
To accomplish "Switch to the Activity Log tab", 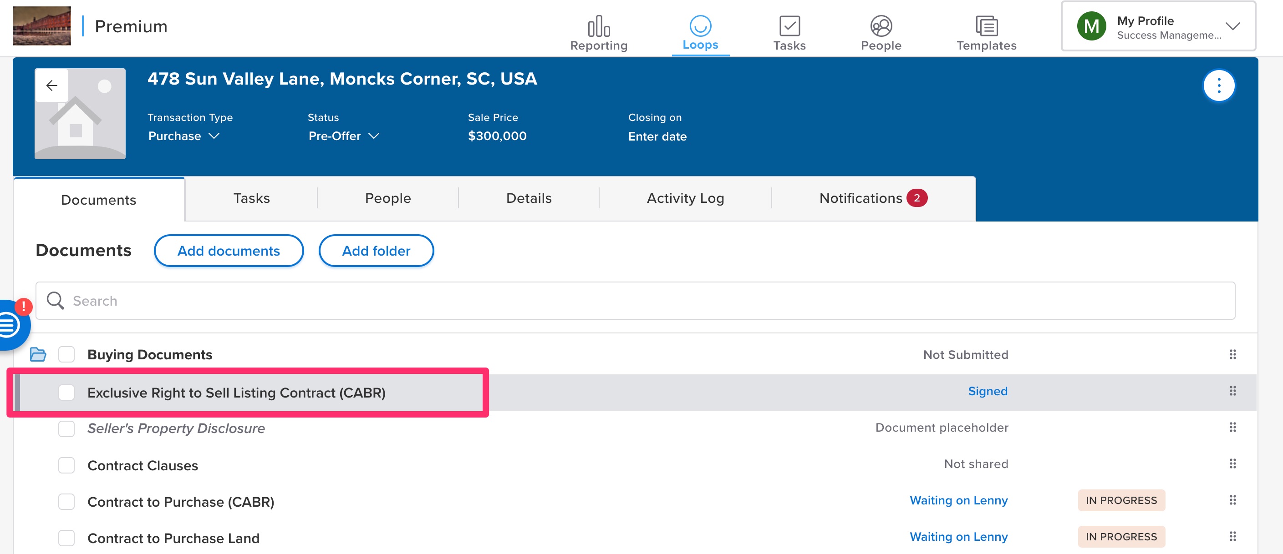I will pos(685,198).
